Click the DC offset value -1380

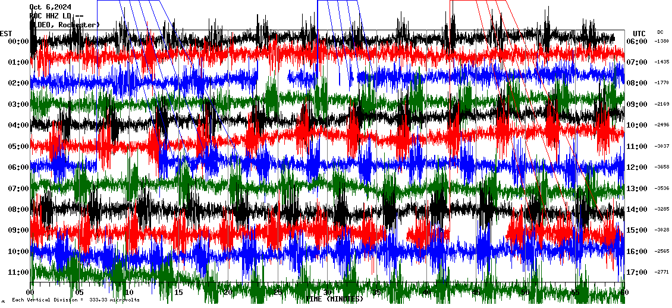[662, 41]
